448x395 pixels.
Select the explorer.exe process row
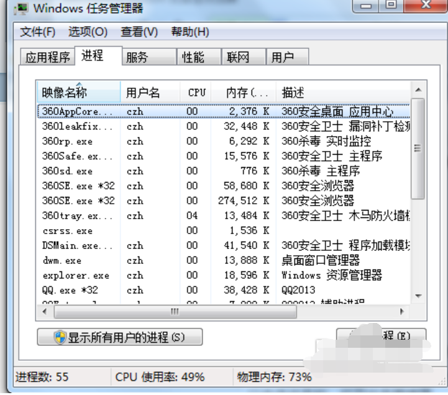[76, 275]
